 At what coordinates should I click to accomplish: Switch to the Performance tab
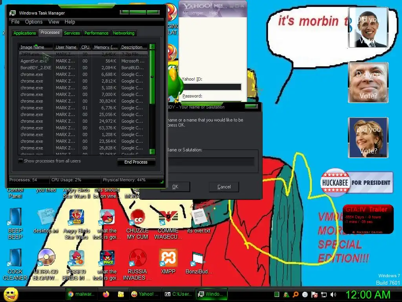pyautogui.click(x=97, y=33)
